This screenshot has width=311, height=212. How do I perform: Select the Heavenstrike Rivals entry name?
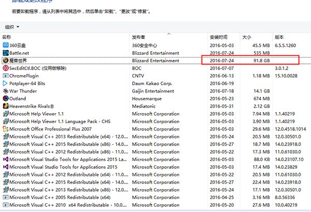click(32, 106)
